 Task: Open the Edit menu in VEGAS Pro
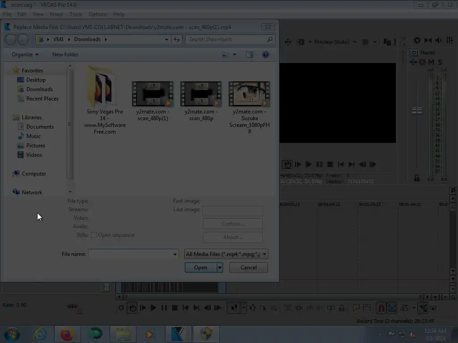21,14
